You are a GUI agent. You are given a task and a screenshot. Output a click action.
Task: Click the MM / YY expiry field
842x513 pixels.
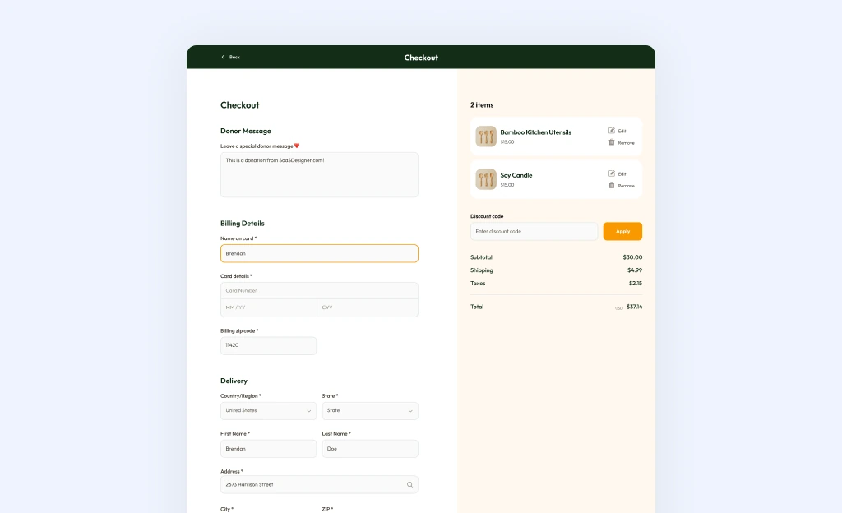tap(269, 308)
